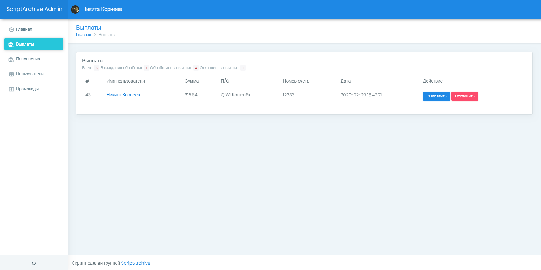Screen dimensions: 541x270
Task: Click the coins-plus icon beside Пополнения
Action: [x=11, y=59]
